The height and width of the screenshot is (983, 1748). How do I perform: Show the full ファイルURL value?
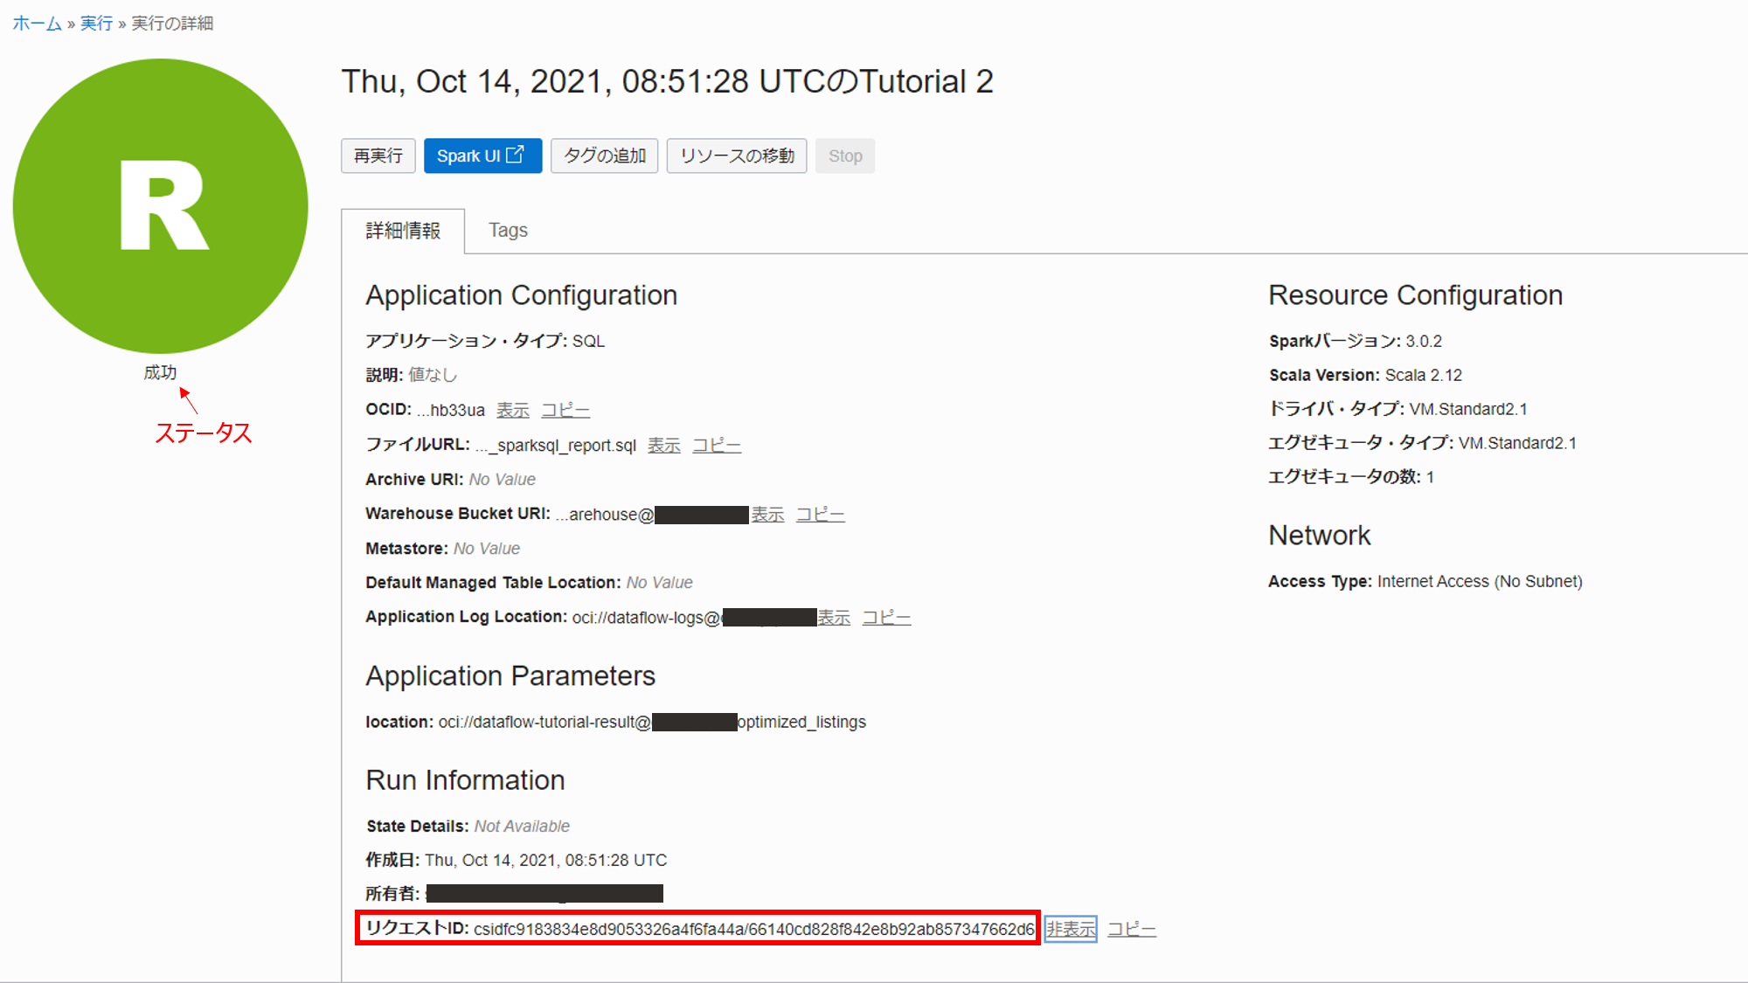tap(663, 445)
